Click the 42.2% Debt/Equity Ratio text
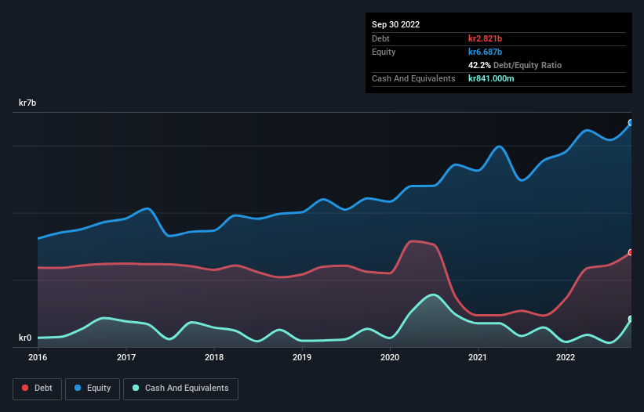Viewport: 644px width, 412px height. [515, 65]
